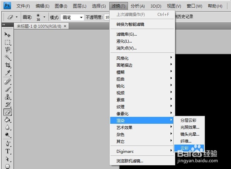
Task: Open the 模式 dropdown showing 画笔
Action: click(x=72, y=17)
